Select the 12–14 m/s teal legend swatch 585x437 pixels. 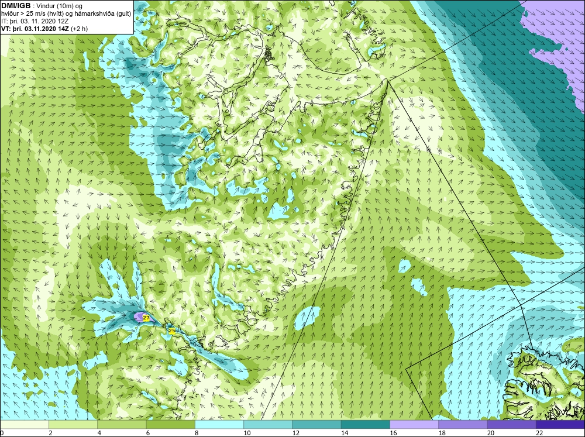point(316,424)
